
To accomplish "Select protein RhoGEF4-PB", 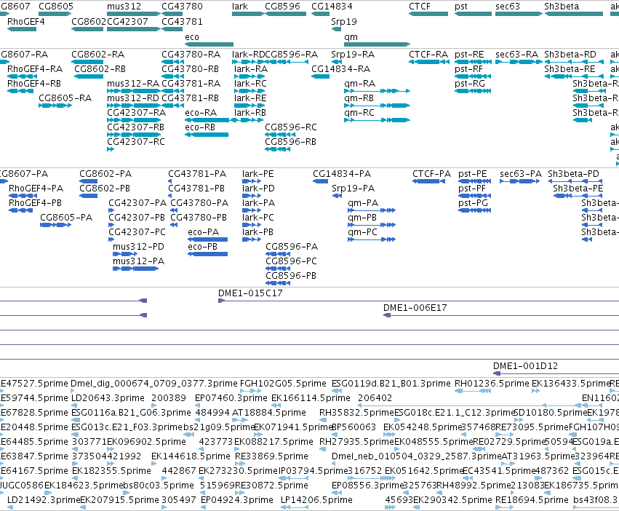I will [35, 203].
